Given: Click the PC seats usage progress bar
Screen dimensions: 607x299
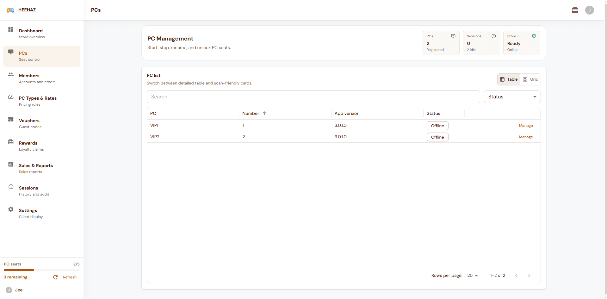Looking at the screenshot, I should (42, 270).
